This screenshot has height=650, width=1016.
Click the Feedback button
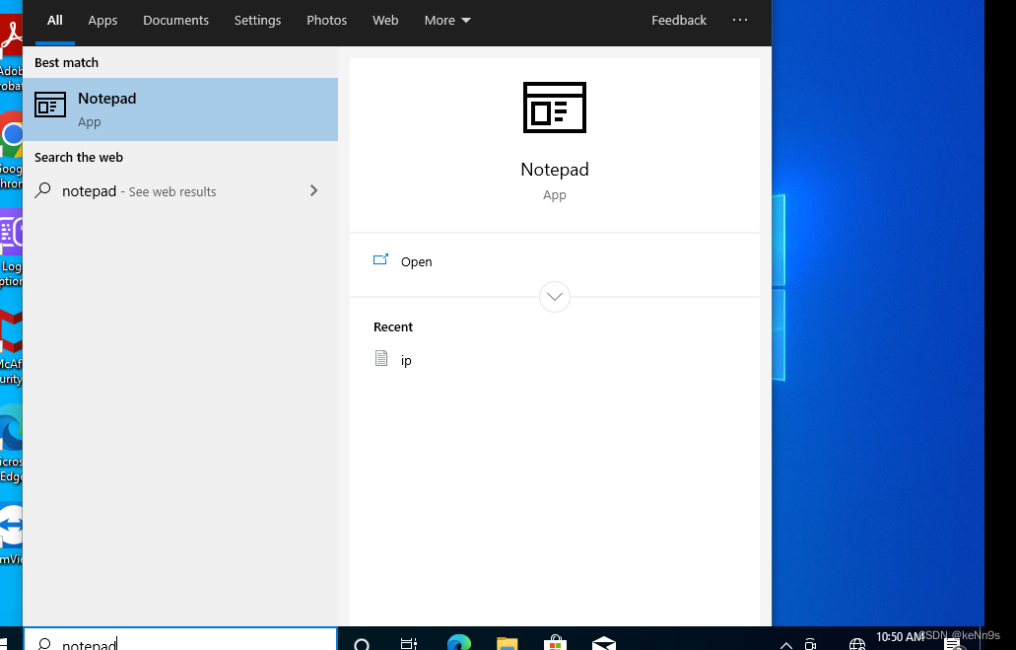[x=678, y=20]
